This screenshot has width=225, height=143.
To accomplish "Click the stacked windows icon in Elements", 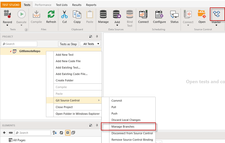I will (73, 133).
